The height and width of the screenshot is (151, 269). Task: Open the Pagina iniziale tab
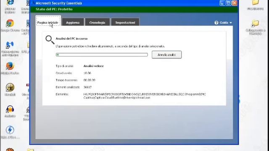coord(48,21)
